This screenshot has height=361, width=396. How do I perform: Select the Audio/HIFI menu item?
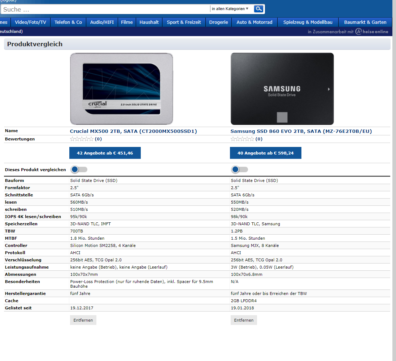102,22
